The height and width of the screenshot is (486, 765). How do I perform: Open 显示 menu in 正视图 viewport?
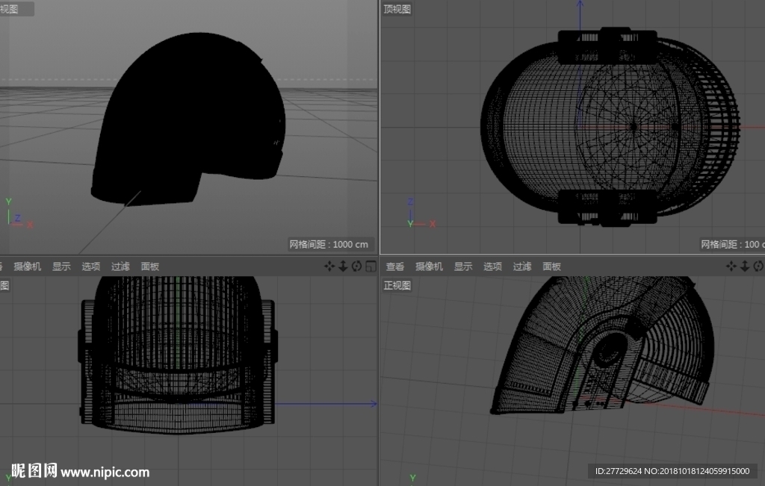click(x=463, y=267)
